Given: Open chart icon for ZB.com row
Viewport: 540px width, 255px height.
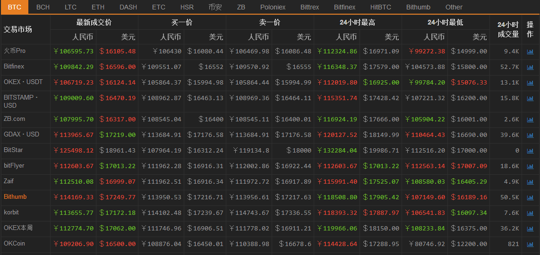Looking at the screenshot, I should click(x=530, y=120).
